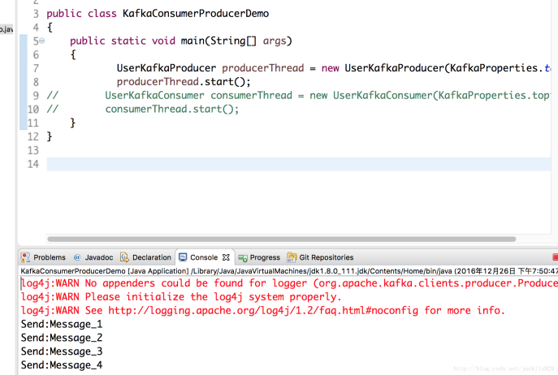Switch to the Problems tab
Viewport: 558px width, 375px height.
(x=43, y=257)
